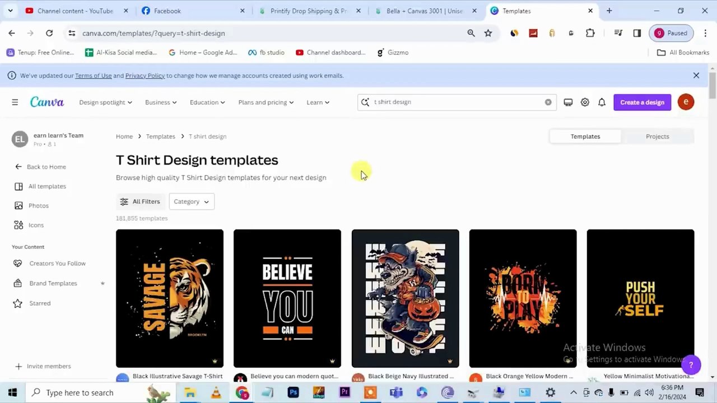This screenshot has height=403, width=717.
Task: Switch to the Bella + Canvas 3001 tab
Action: 425,11
